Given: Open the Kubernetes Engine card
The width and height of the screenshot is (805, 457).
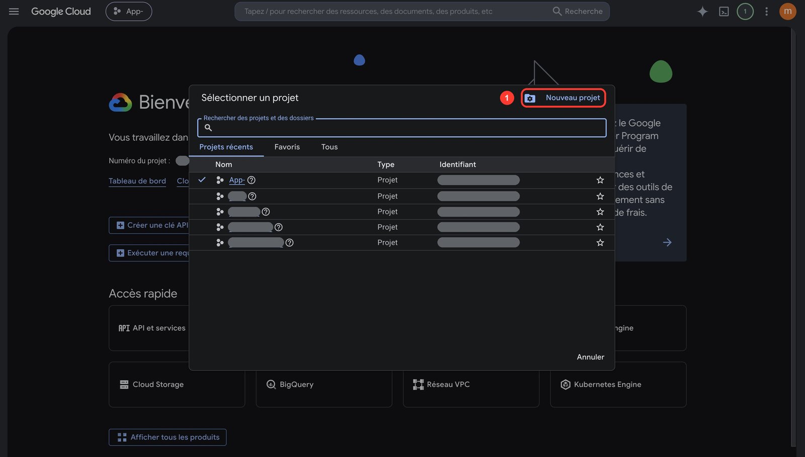Looking at the screenshot, I should [x=618, y=385].
